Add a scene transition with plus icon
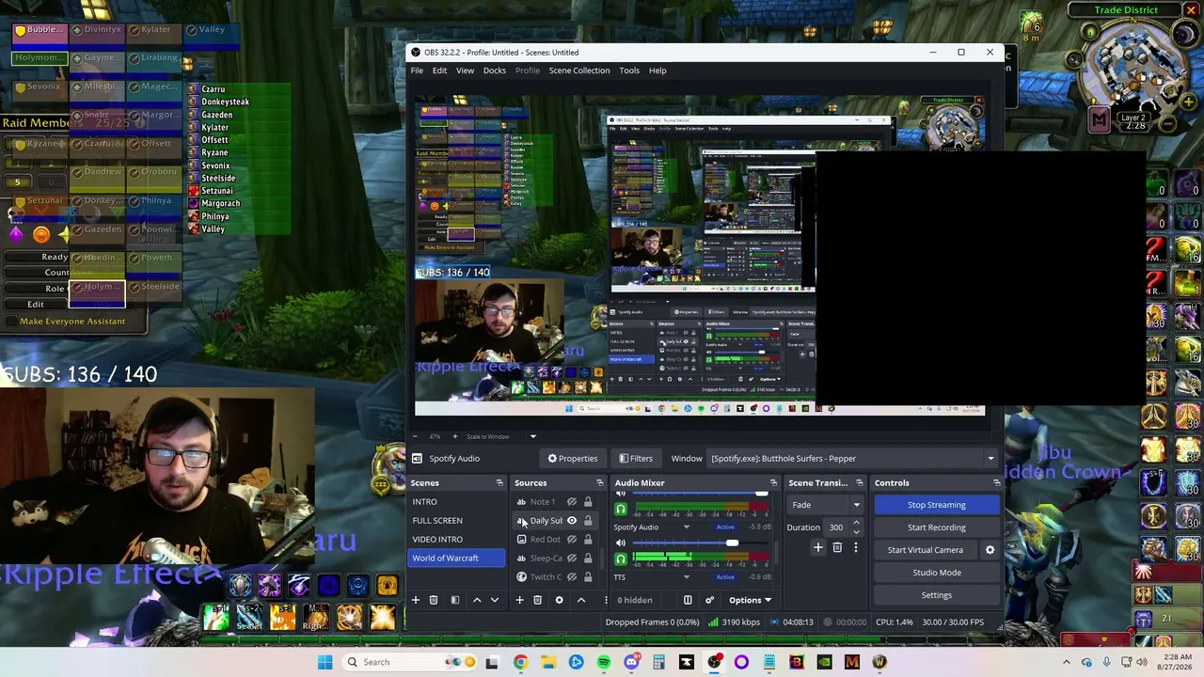The image size is (1204, 677). (818, 547)
